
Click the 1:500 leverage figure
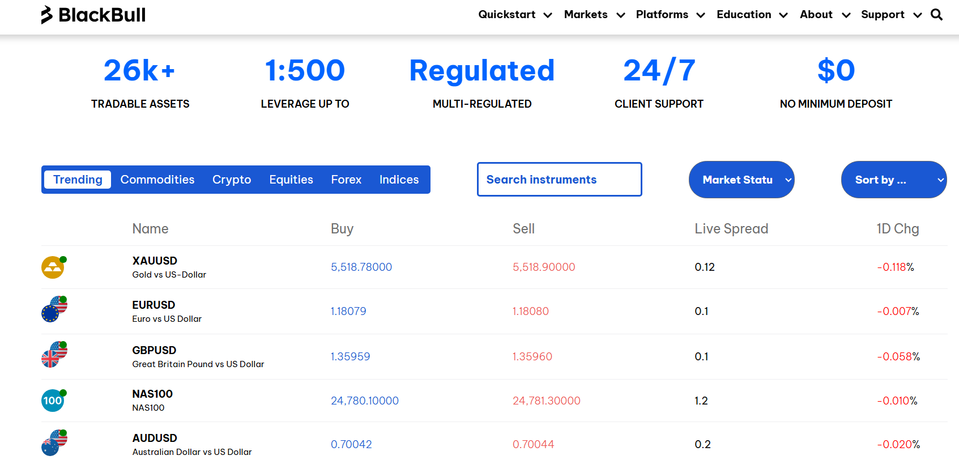(305, 70)
